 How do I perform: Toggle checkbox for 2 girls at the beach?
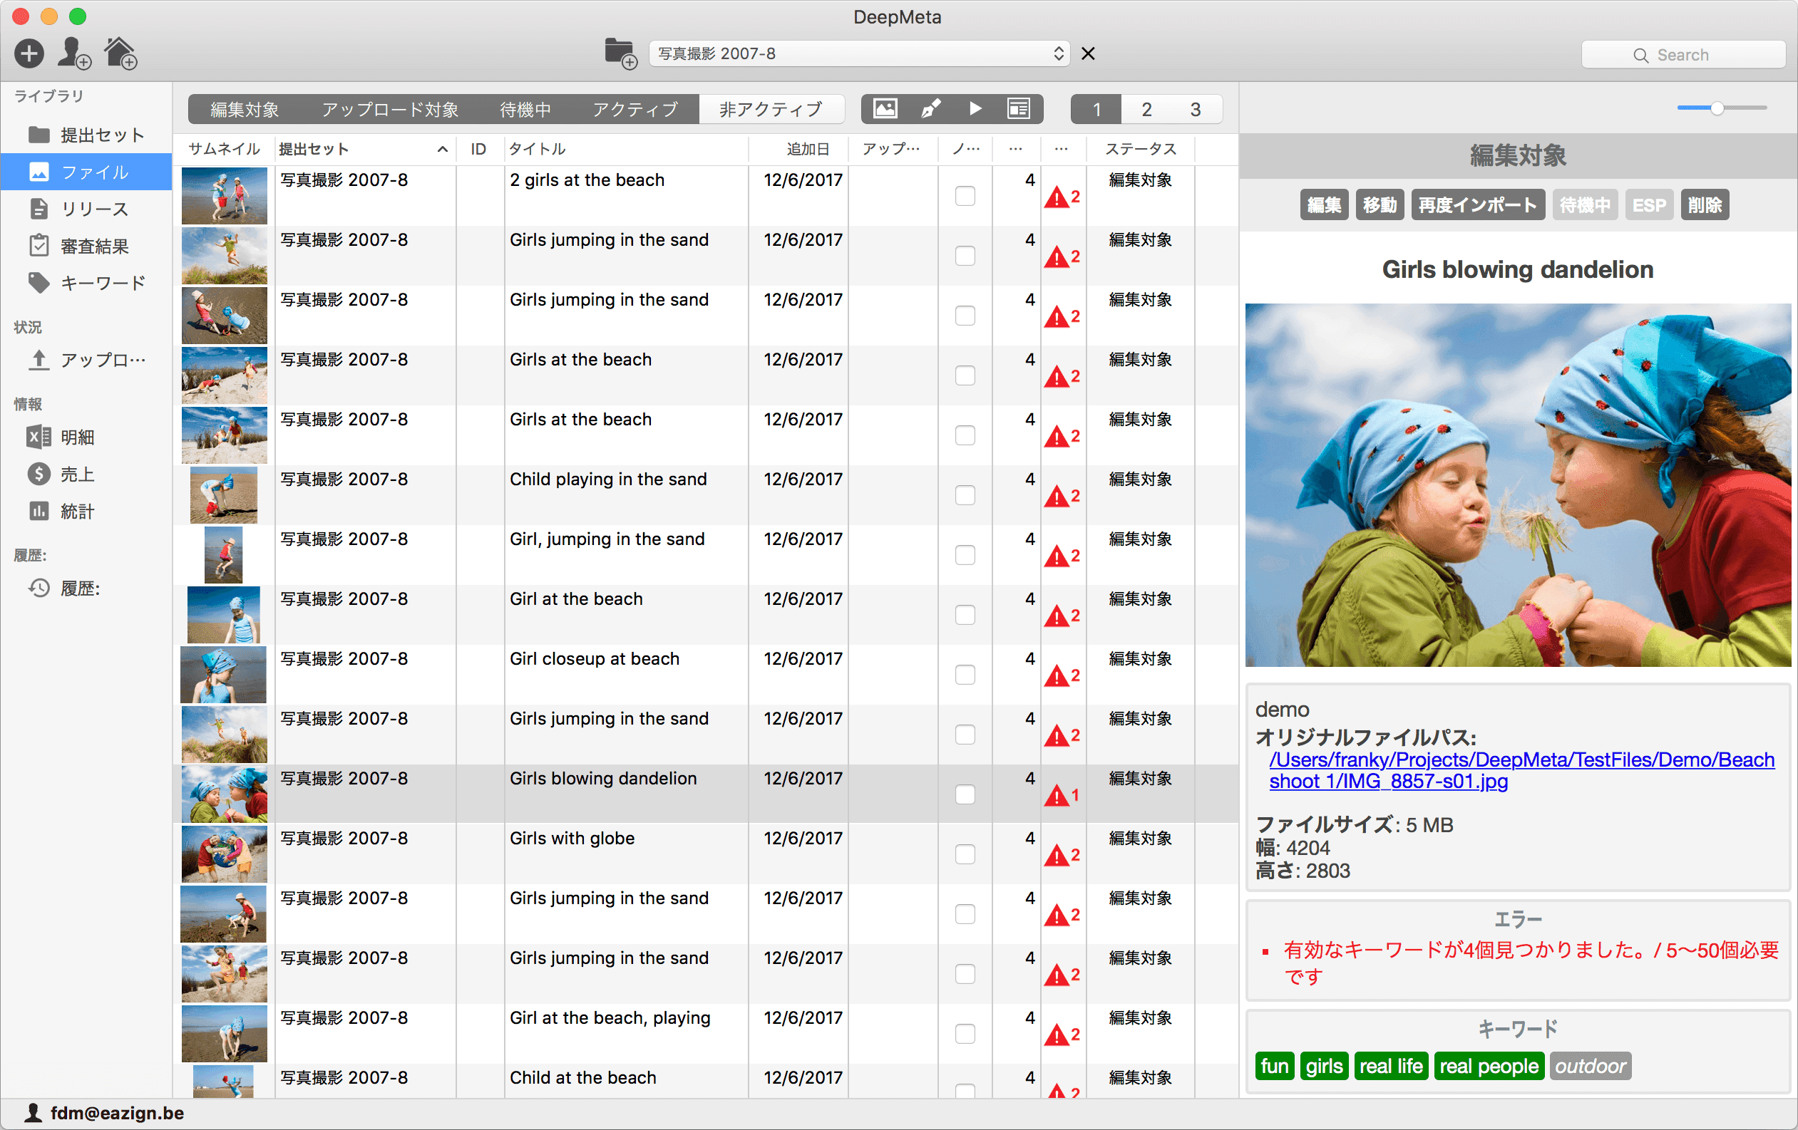[965, 197]
